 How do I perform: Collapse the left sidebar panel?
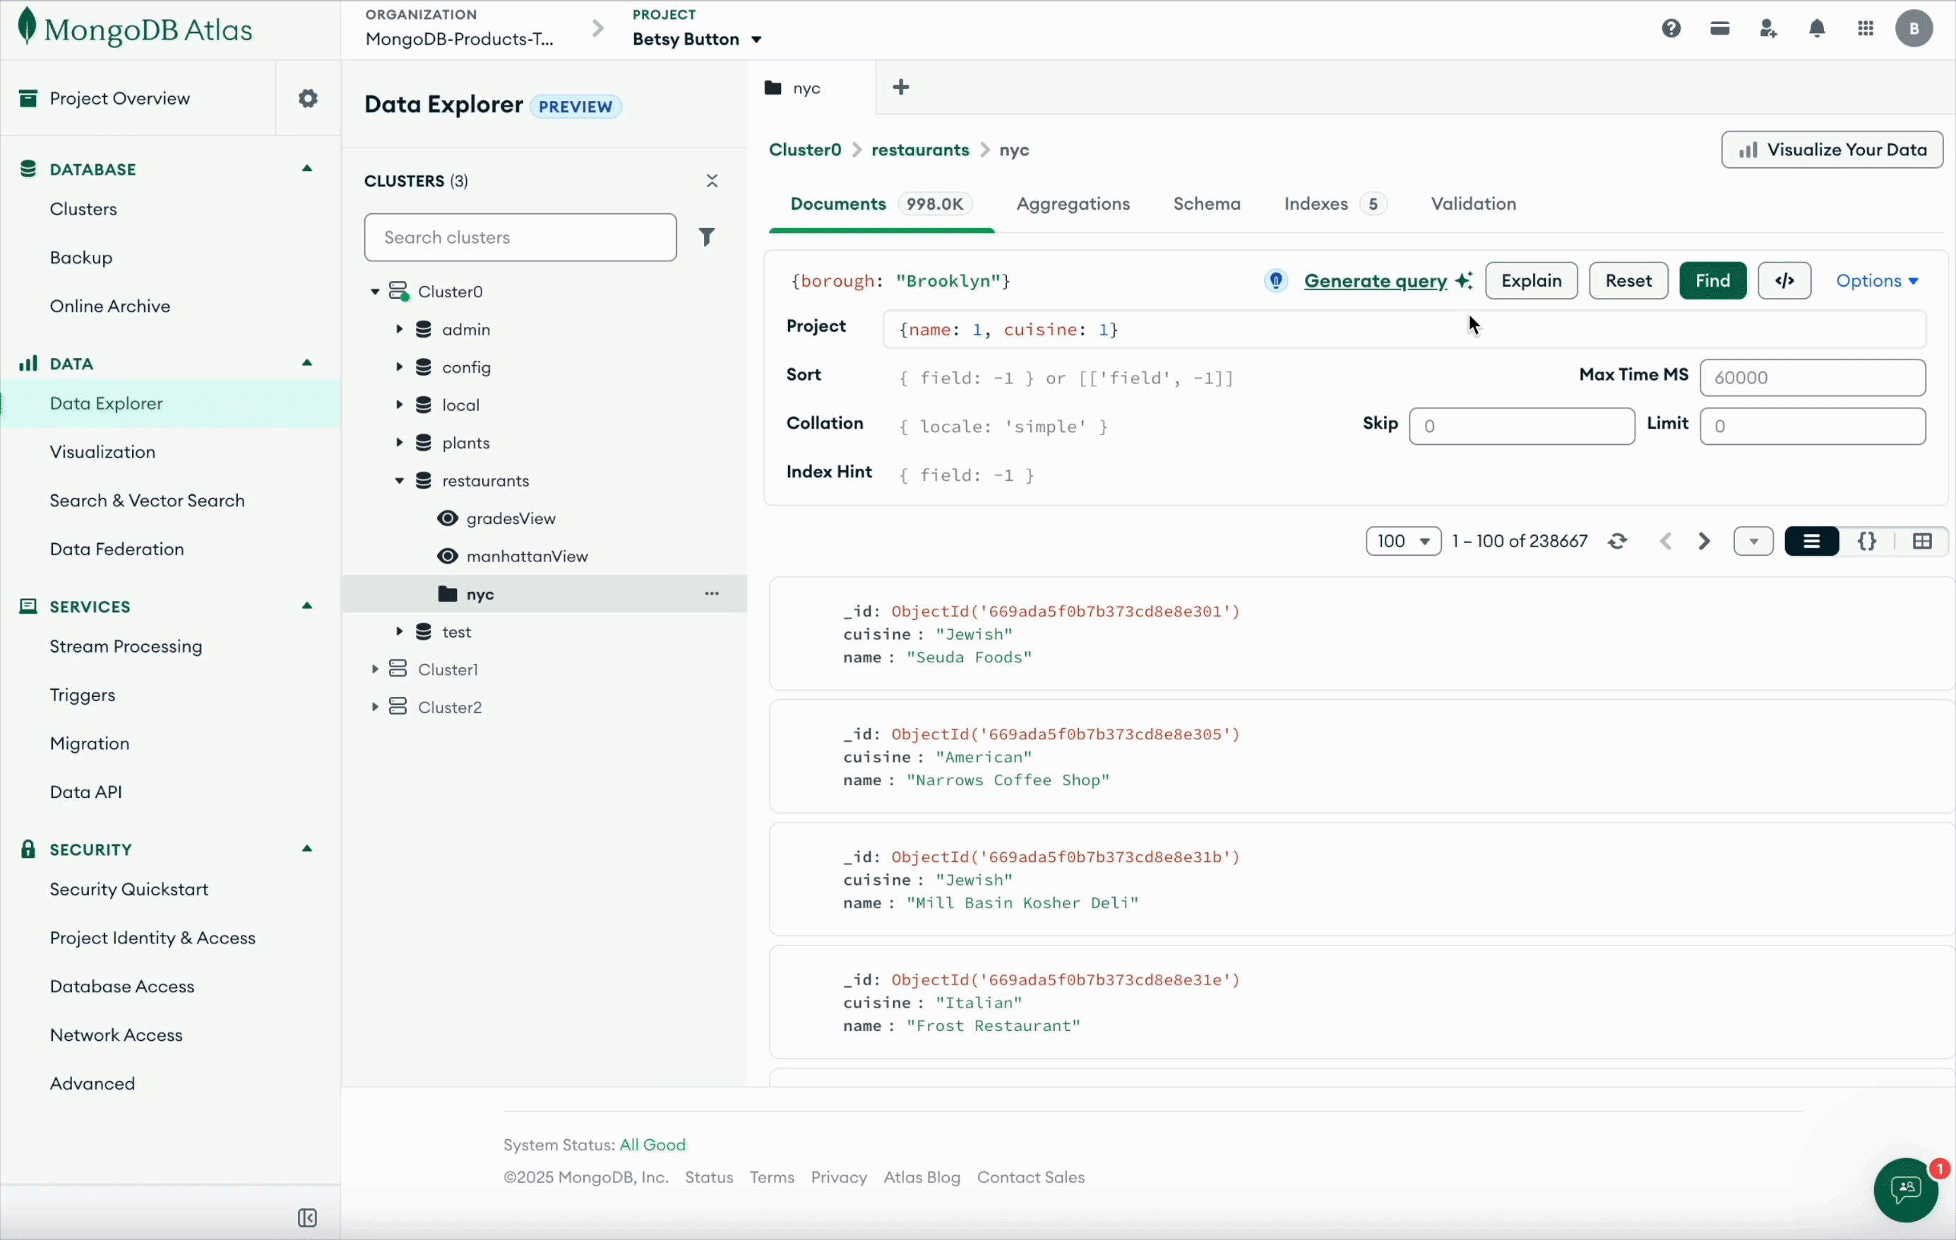coord(307,1217)
